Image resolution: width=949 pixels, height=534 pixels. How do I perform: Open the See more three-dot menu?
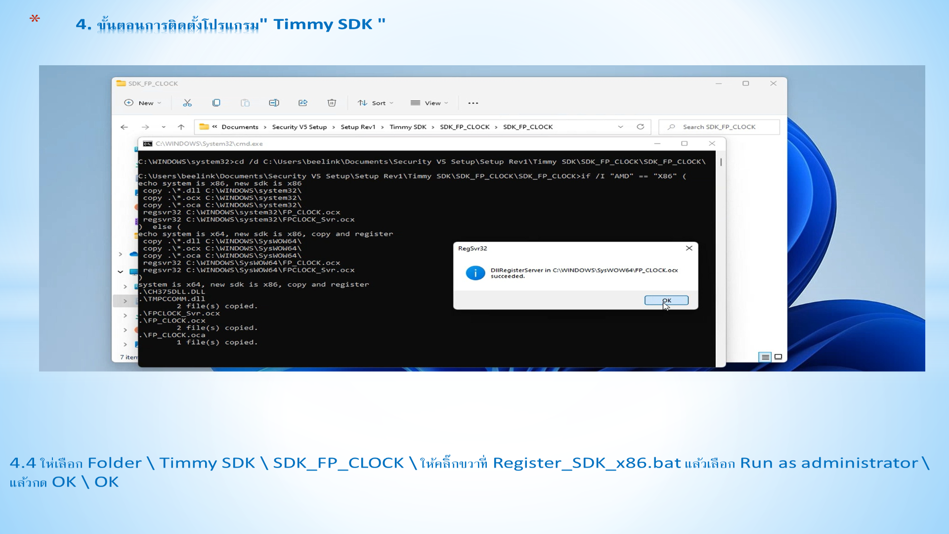click(473, 103)
